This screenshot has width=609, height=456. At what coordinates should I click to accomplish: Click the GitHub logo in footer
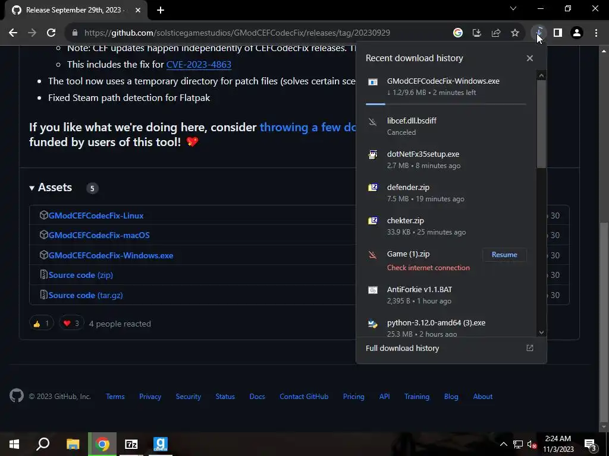point(17,396)
